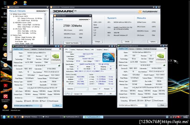Open Avira AntiVir Control Center icon
Screen dimensions: 190x125
pos(5,98)
